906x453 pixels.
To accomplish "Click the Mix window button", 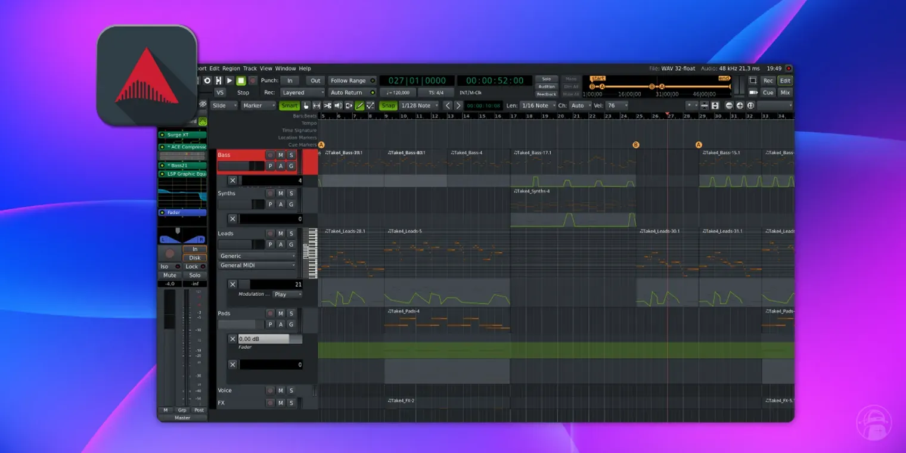I will click(785, 92).
